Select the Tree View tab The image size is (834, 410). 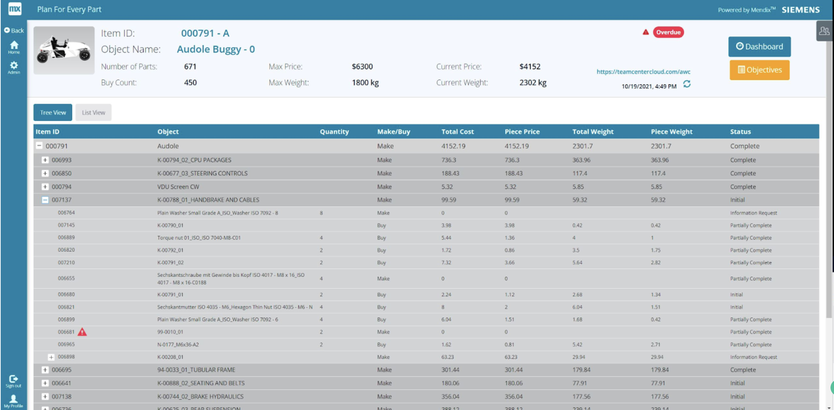point(53,112)
